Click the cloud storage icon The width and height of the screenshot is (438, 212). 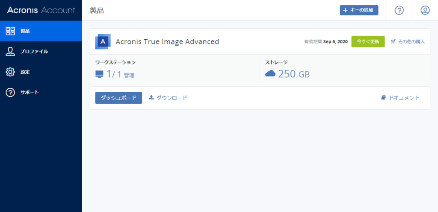[270, 73]
